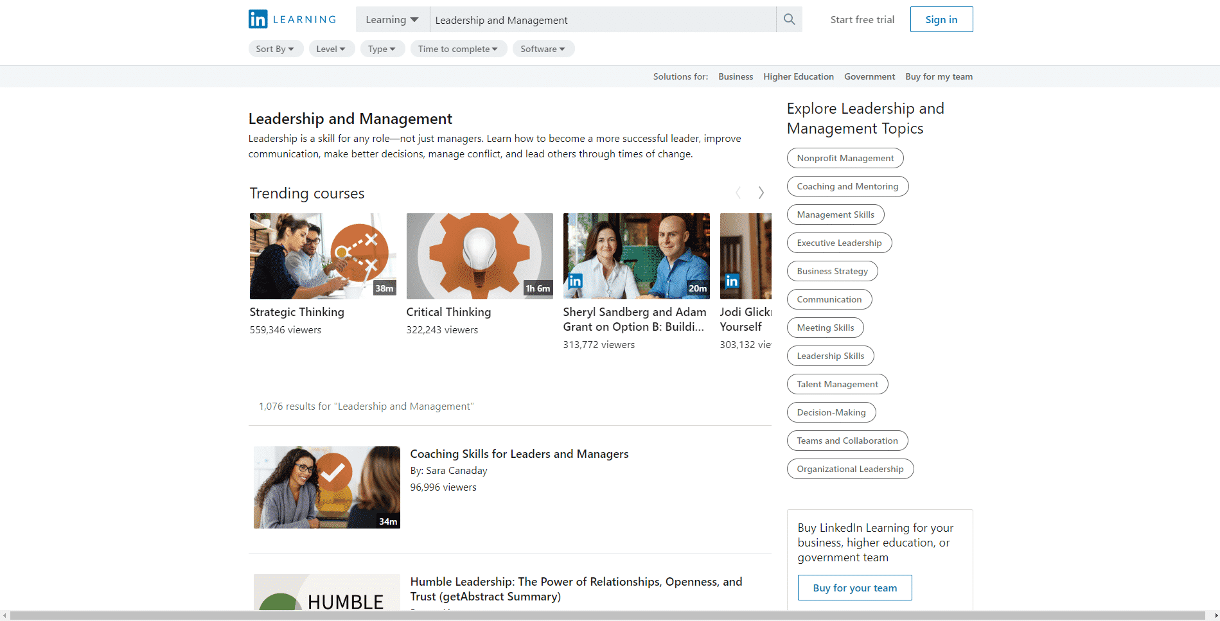Click the search field with Leadership and Management
Viewport: 1220px width, 621px height.
(x=603, y=20)
